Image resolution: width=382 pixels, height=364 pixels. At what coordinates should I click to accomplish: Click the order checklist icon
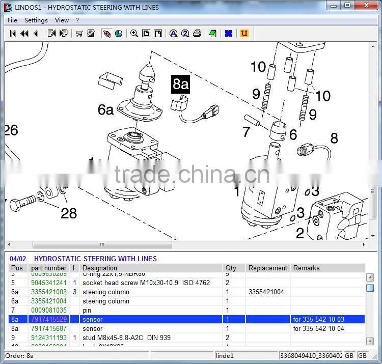click(91, 34)
